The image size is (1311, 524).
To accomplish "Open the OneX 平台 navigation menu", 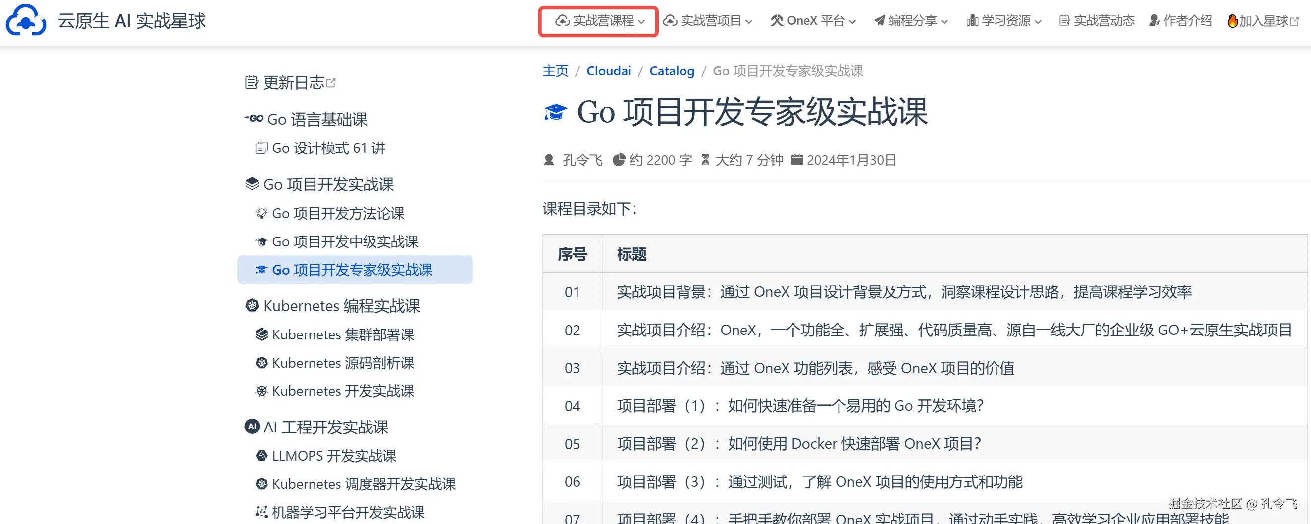I will point(813,21).
